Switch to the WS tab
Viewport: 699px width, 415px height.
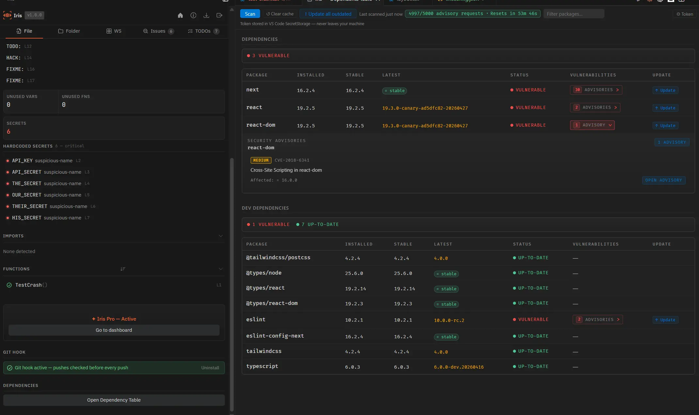(114, 31)
